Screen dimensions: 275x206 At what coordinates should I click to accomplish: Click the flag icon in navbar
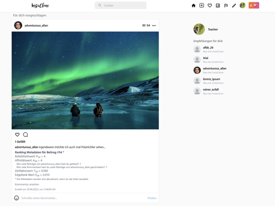coord(226,5)
